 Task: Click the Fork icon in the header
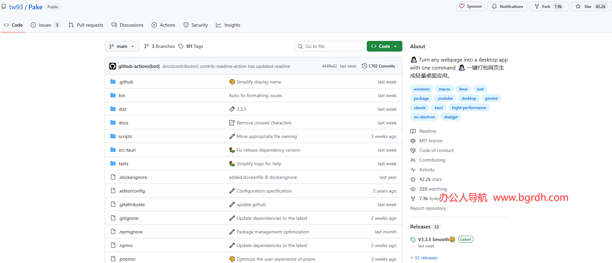(x=537, y=6)
